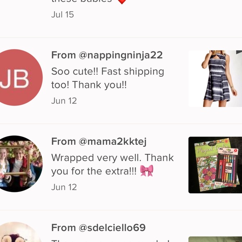Open the @nappingninja22 username link
Image resolution: width=242 pixels, height=242 pixels.
[121, 55]
